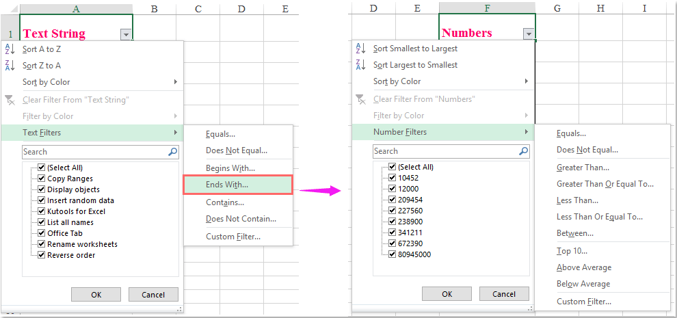This screenshot has height=318, width=677.
Task: Click Cancel in the Numbers filter panel
Action: [505, 293]
